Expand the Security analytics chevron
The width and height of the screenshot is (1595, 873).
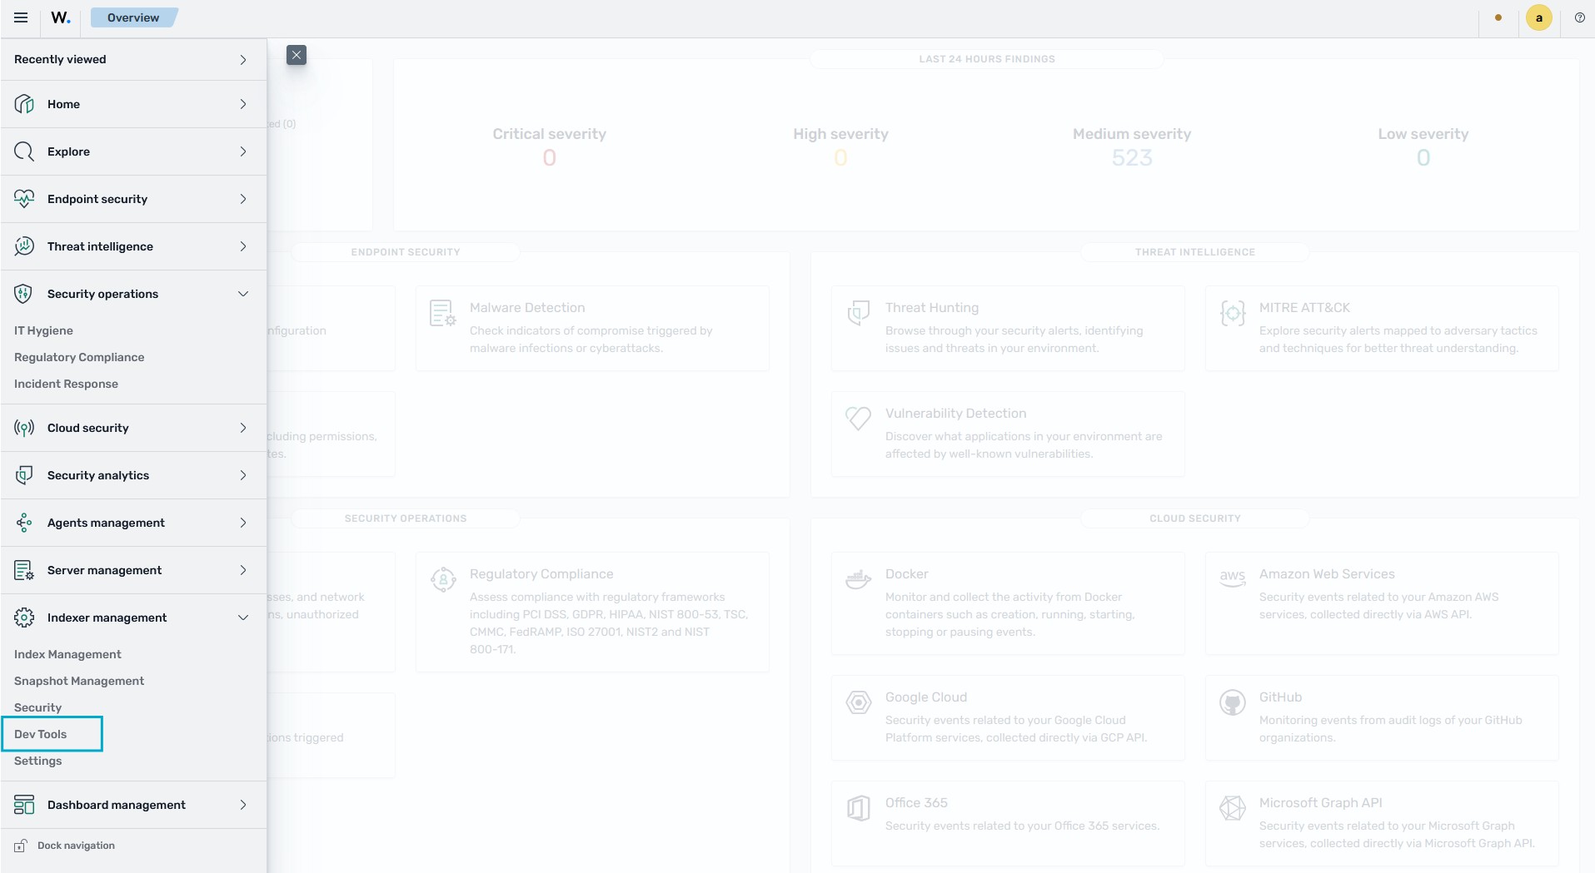[x=243, y=475]
